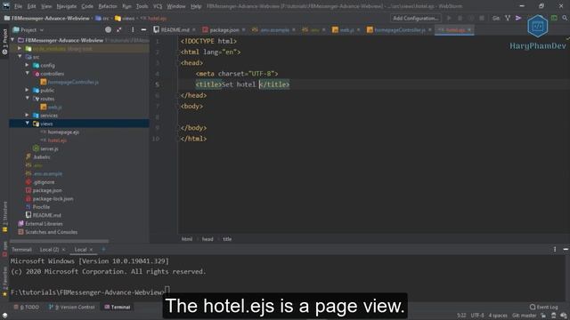Collapse the routes folder
The height and width of the screenshot is (320, 570).
(28, 99)
